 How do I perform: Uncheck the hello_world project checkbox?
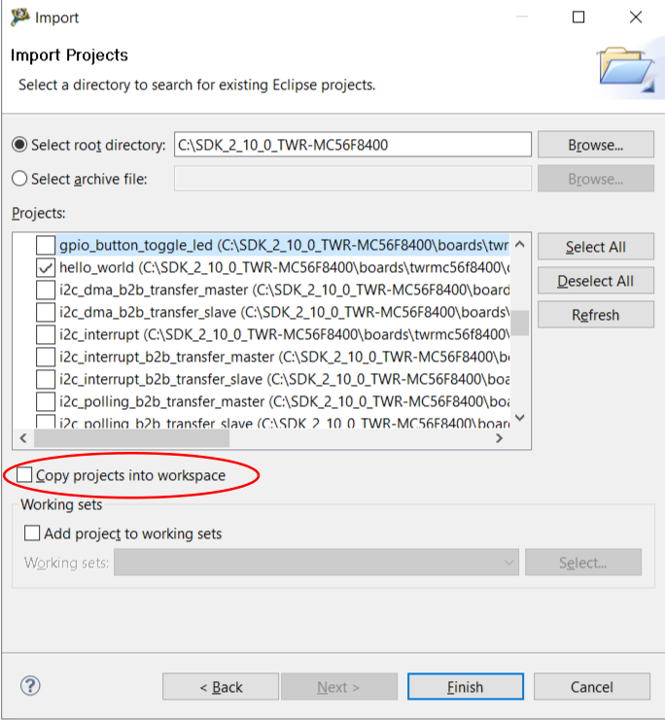(46, 267)
